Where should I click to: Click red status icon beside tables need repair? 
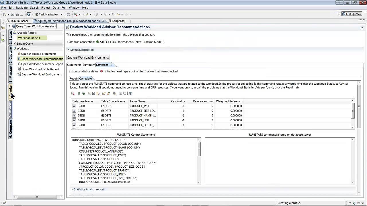[x=101, y=71]
